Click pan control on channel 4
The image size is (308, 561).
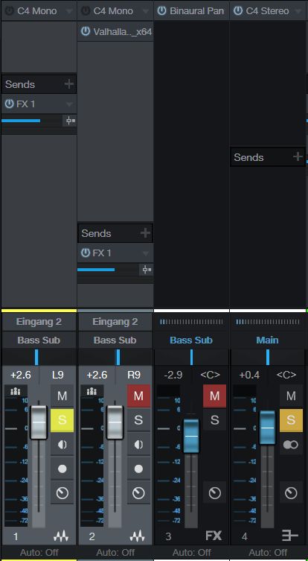click(x=267, y=357)
